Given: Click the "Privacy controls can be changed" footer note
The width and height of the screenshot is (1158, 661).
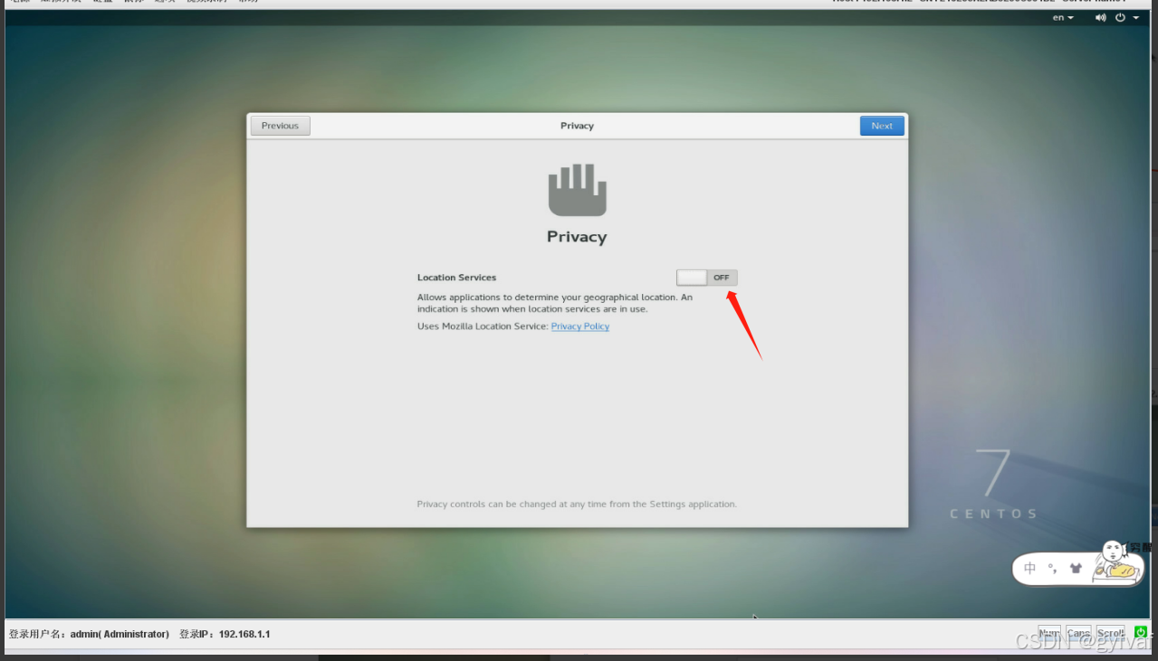Looking at the screenshot, I should coord(577,505).
